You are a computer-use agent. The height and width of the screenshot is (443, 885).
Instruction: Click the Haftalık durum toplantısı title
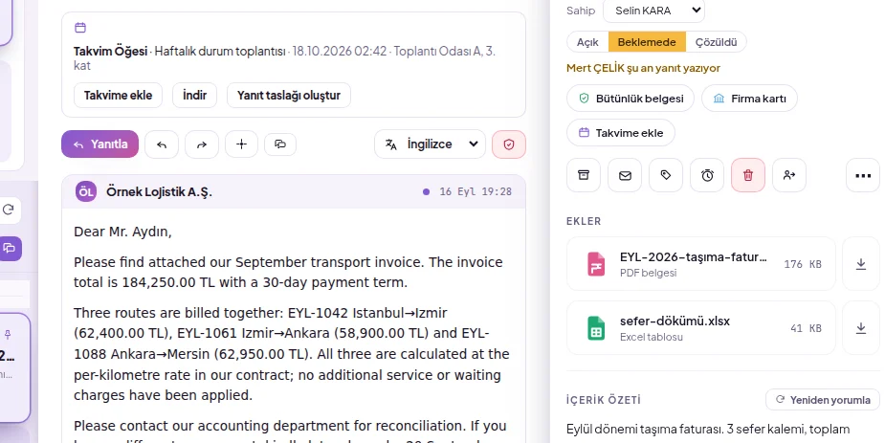click(x=219, y=52)
